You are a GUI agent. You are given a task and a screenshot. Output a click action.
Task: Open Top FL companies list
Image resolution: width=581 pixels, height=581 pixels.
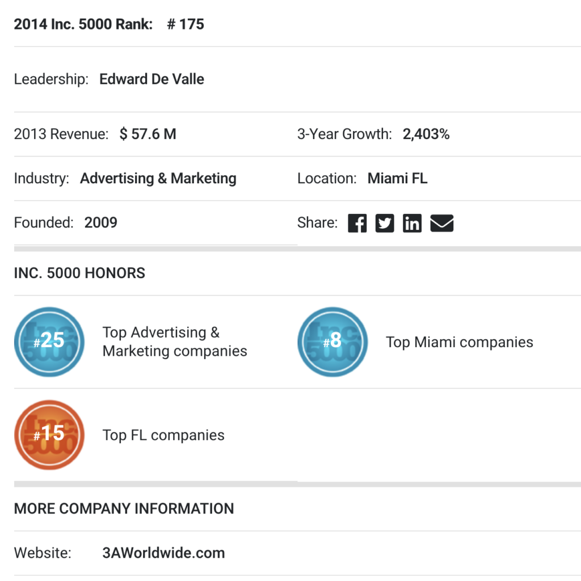163,435
